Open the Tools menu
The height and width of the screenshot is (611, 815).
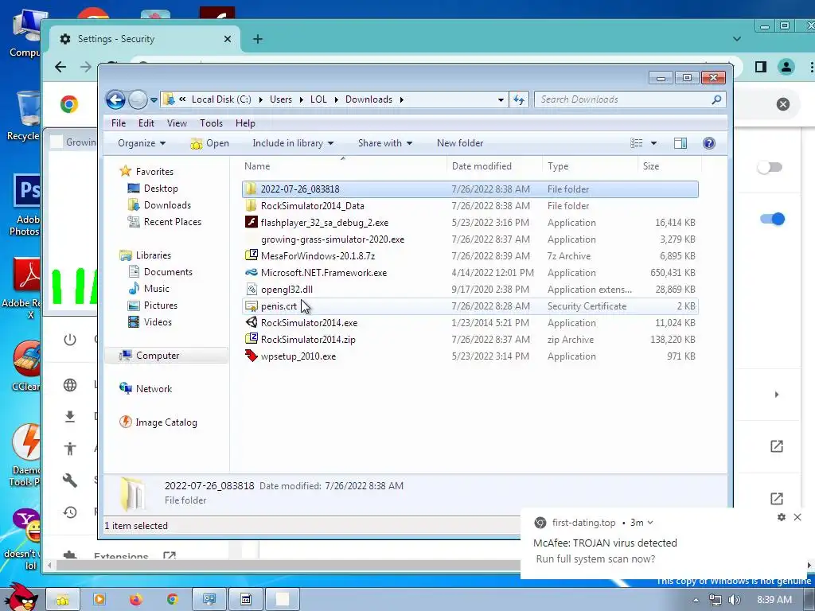[211, 123]
